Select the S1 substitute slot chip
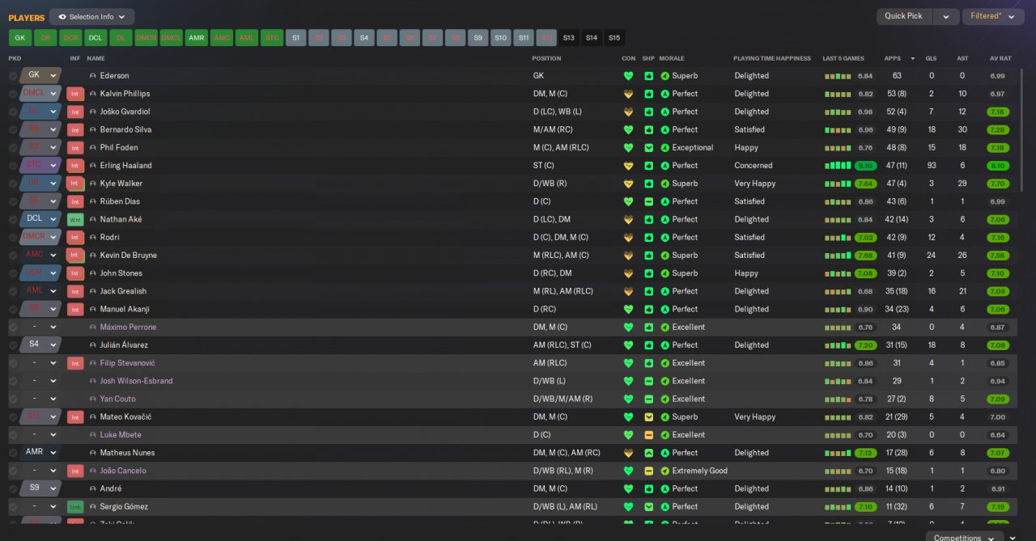 tap(295, 38)
